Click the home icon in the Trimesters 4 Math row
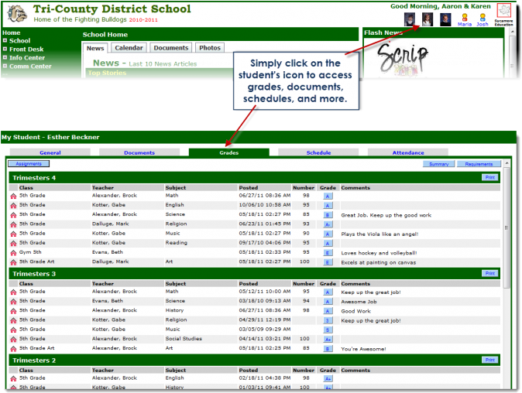 point(13,196)
